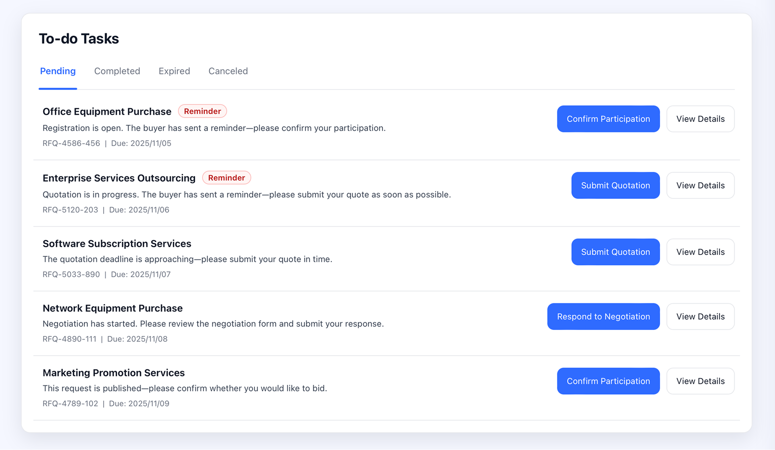This screenshot has height=450, width=775.
Task: View details of Software Subscription Services
Action: point(700,252)
